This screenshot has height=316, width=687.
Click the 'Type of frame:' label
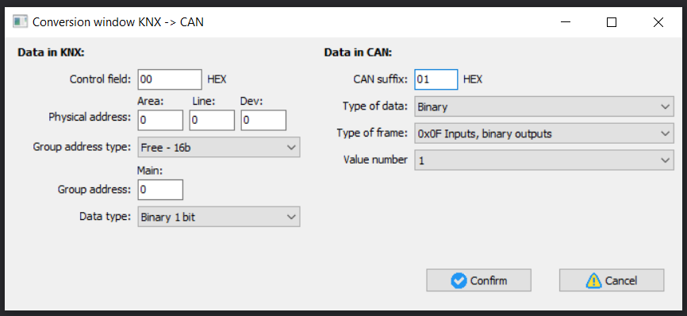coord(372,133)
